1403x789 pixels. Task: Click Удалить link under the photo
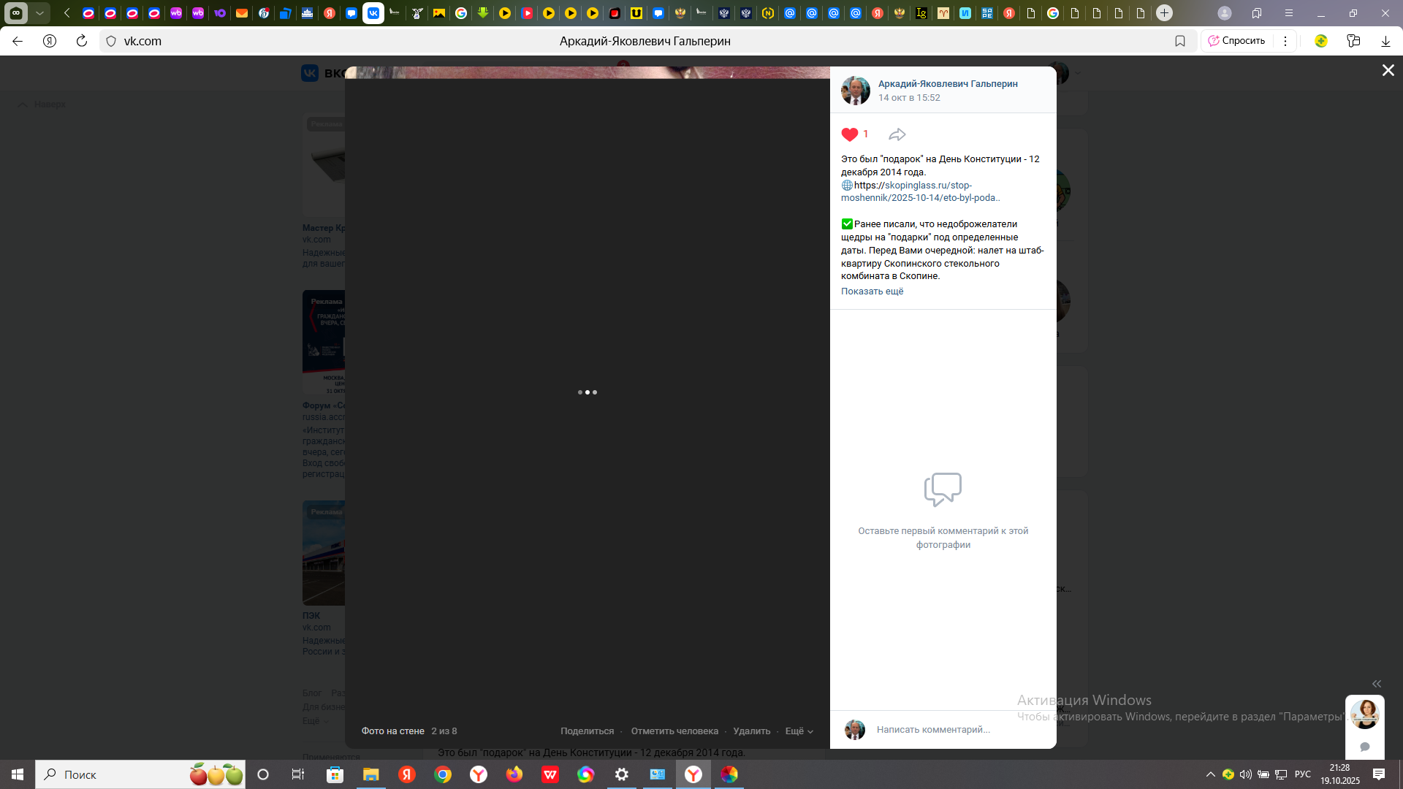(x=751, y=731)
